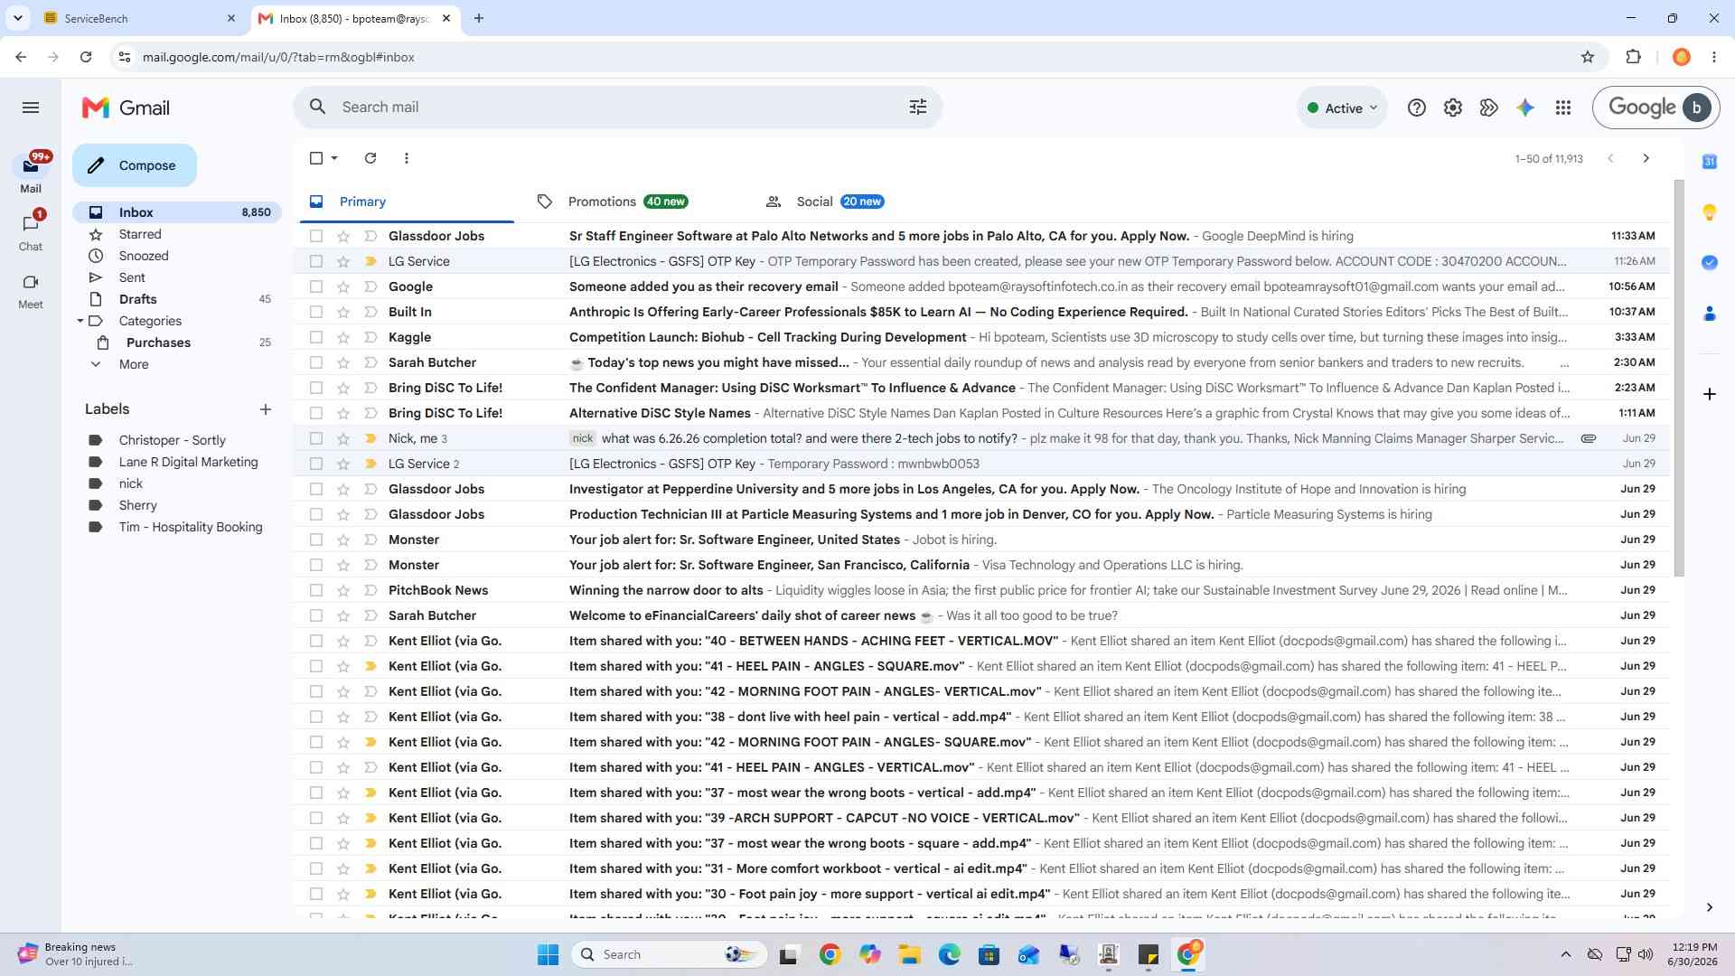Show search options filter icon

click(x=918, y=108)
